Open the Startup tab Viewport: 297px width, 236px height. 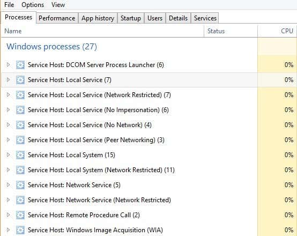tap(131, 18)
